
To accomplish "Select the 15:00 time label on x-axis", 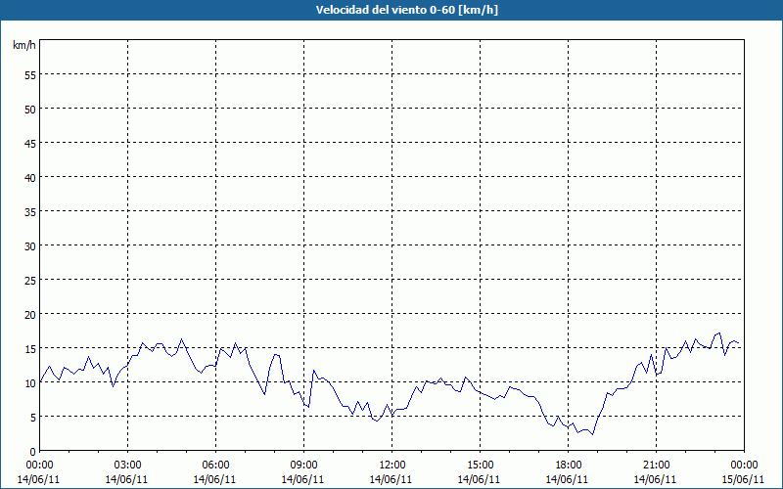I will coord(480,466).
